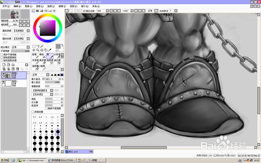Open the layer 混合模式 dropdown

click(x=28, y=47)
